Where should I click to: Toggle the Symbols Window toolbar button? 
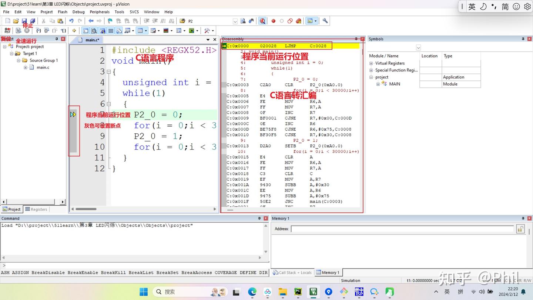(102, 31)
